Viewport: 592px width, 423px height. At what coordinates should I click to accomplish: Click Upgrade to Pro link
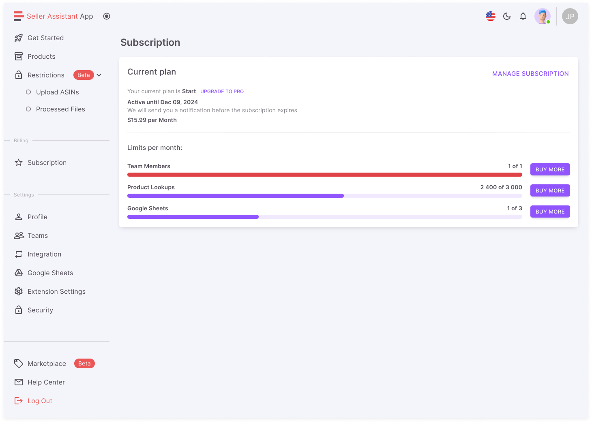(222, 92)
